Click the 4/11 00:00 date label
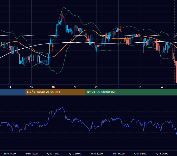This screenshot has width=177, height=156. click(118, 153)
